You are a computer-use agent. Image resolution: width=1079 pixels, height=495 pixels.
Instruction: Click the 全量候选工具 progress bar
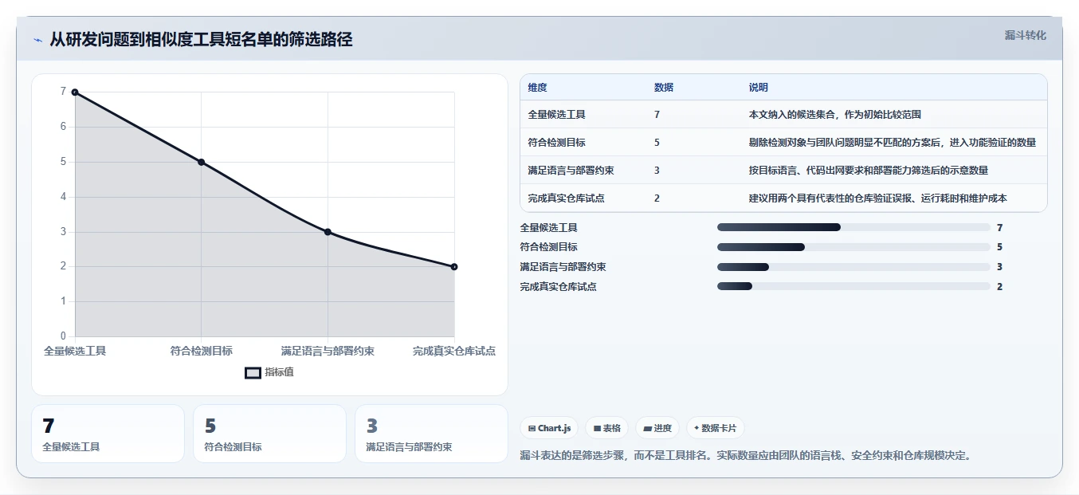tap(853, 227)
